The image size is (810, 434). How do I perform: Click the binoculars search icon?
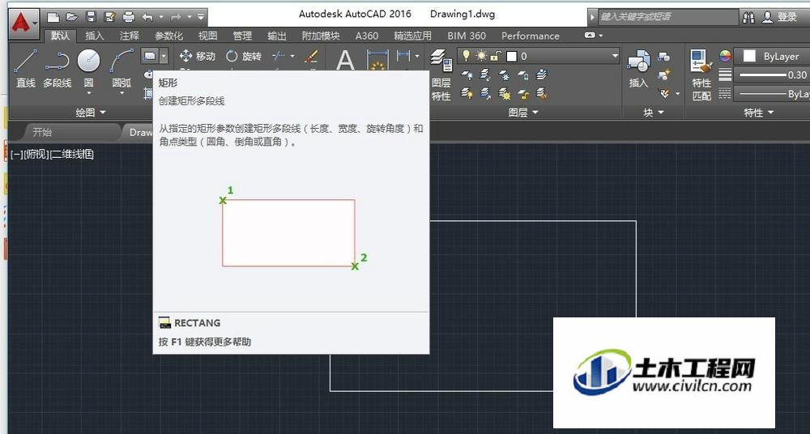(748, 17)
